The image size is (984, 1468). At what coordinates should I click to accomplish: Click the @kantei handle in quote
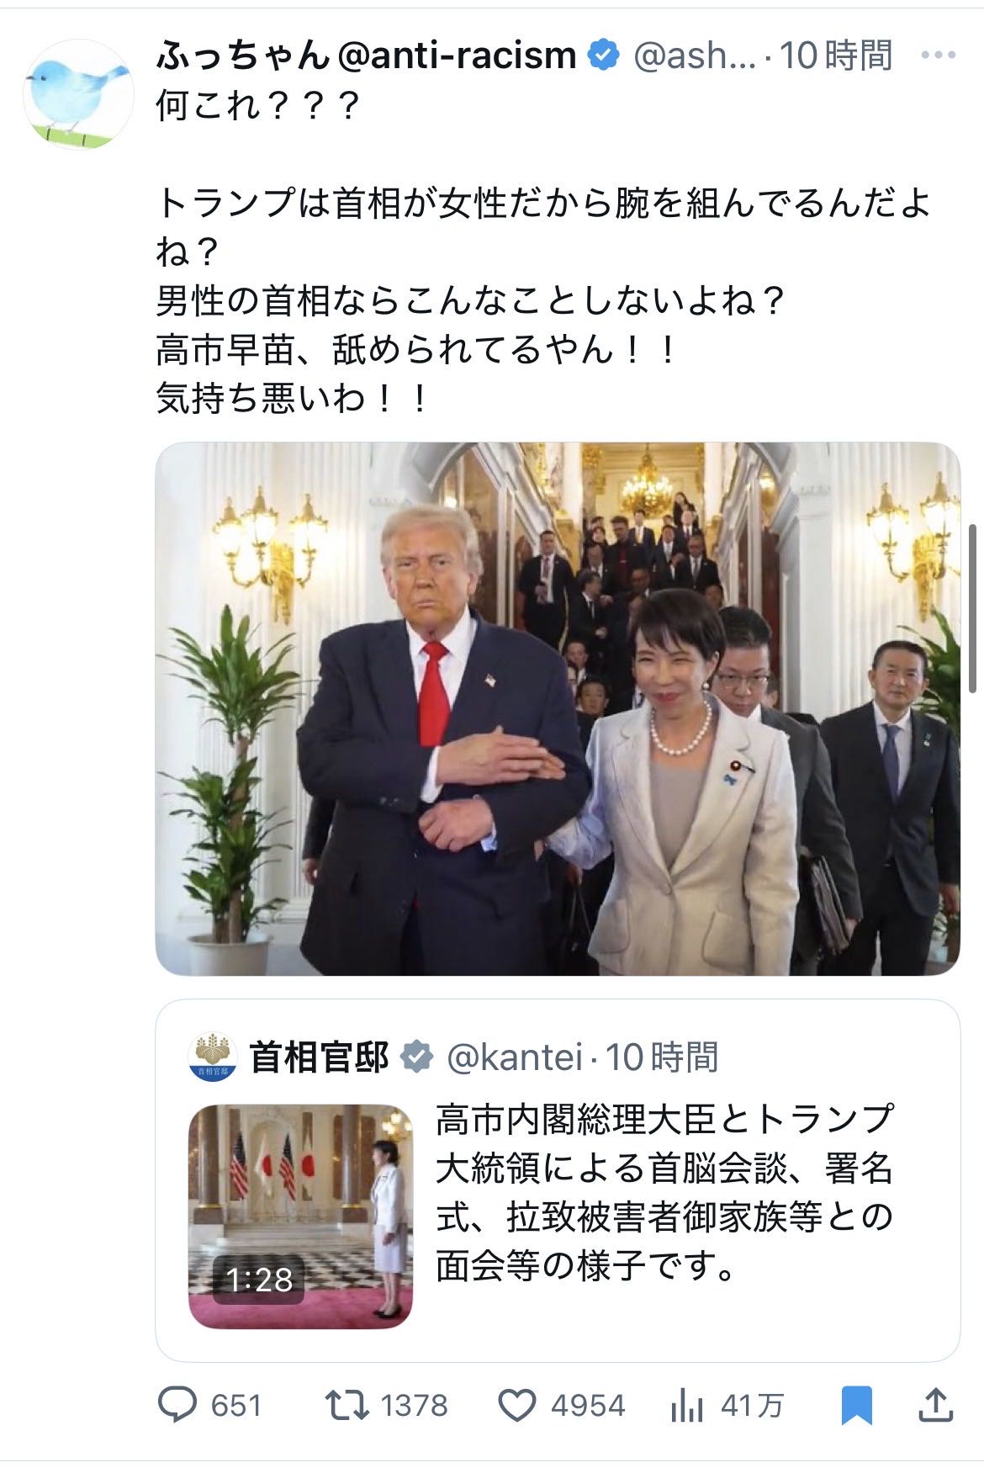point(513,1057)
